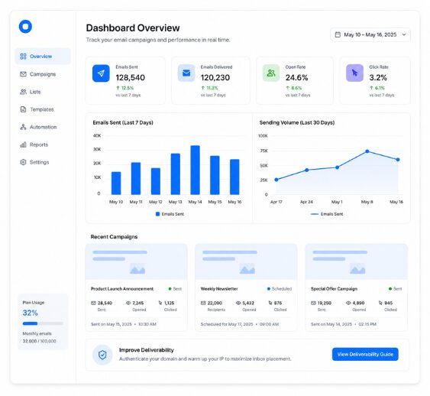This screenshot has height=396, width=430.
Task: Click the blue ring app logo
Action: (x=25, y=27)
